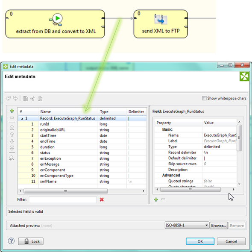The image size is (252, 252).
Task: Click the CloverETL logo in dialog header
Action: click(x=244, y=76)
